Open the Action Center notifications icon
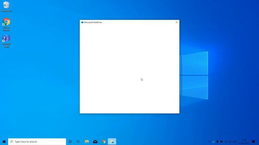This screenshot has width=259, height=145. 253,141
